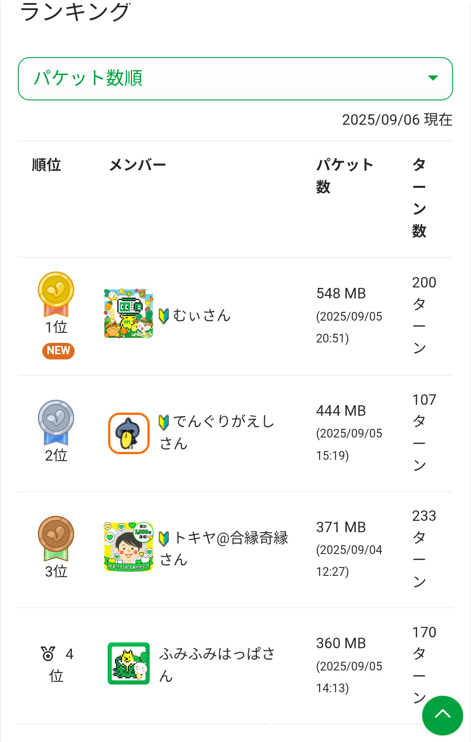Click the beginner mark beside むぃさん

coord(164,316)
